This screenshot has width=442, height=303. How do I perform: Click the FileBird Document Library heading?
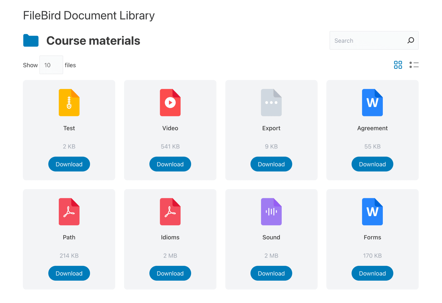click(89, 15)
